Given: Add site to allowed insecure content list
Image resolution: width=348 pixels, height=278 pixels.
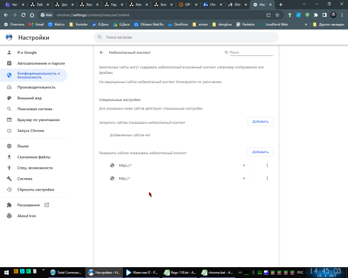Looking at the screenshot, I should click(x=260, y=152).
